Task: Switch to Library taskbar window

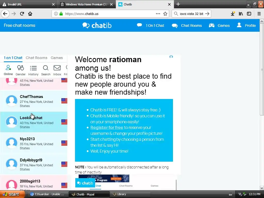Action: [x=130, y=194]
